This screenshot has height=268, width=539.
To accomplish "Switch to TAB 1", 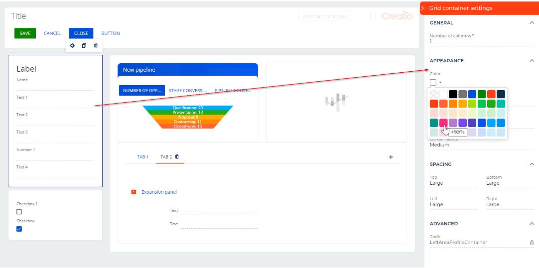I will pos(142,157).
